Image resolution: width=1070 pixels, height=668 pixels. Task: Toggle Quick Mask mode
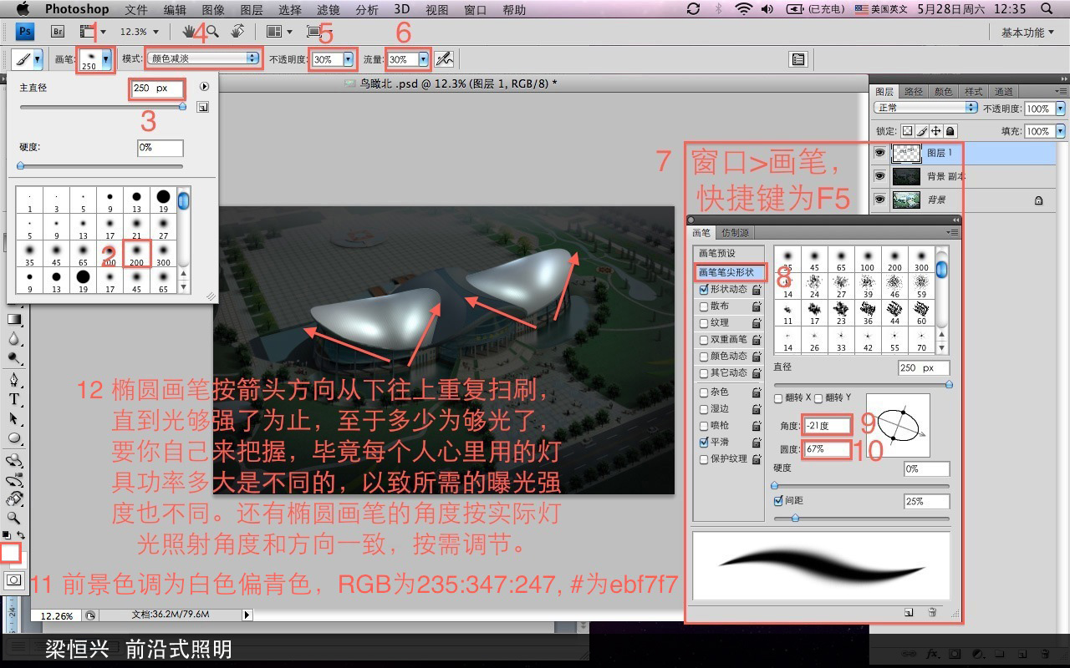pyautogui.click(x=14, y=579)
